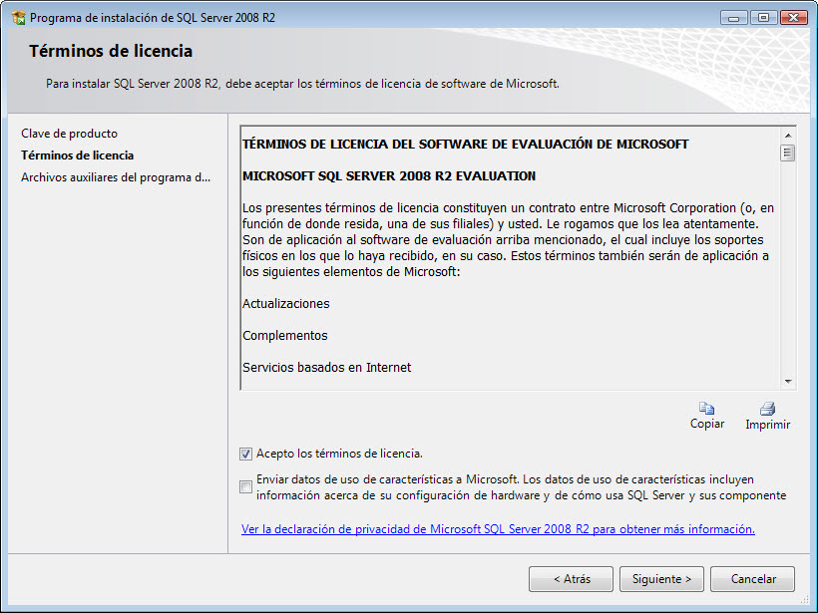Minimize the installer window
Viewport: 818px width, 613px height.
[x=734, y=18]
